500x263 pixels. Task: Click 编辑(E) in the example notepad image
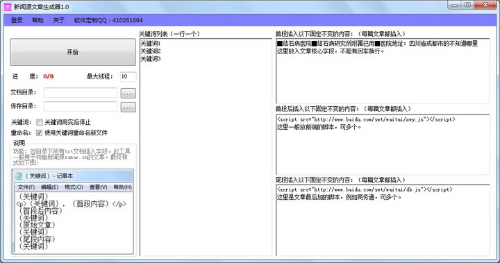point(50,187)
